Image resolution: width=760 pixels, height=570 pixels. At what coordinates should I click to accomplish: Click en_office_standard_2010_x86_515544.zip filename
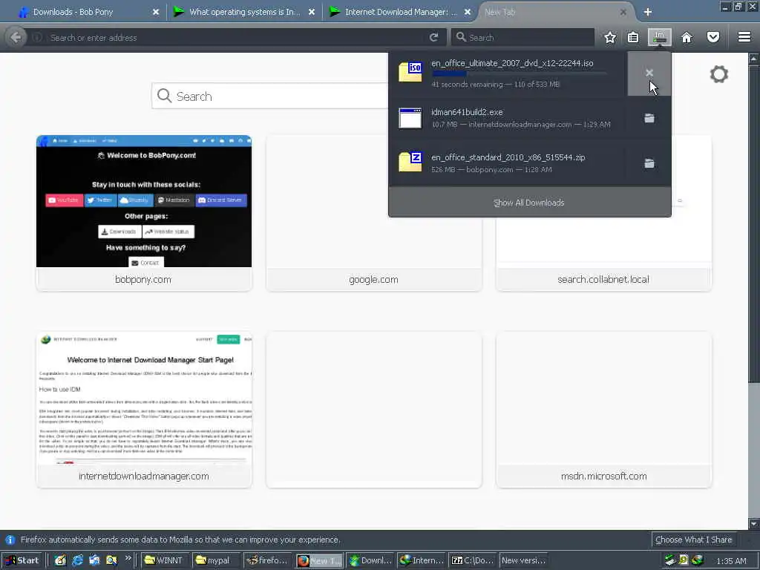click(x=508, y=157)
